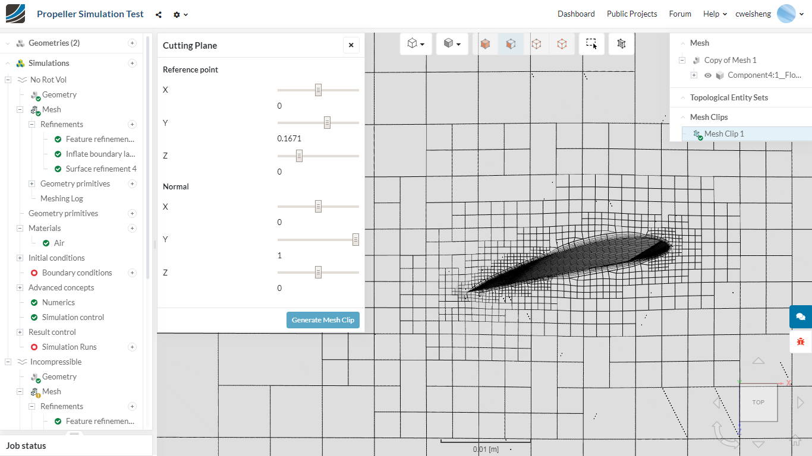The width and height of the screenshot is (812, 456).
Task: Rotate view down with the cube's down arrow
Action: [x=759, y=444]
